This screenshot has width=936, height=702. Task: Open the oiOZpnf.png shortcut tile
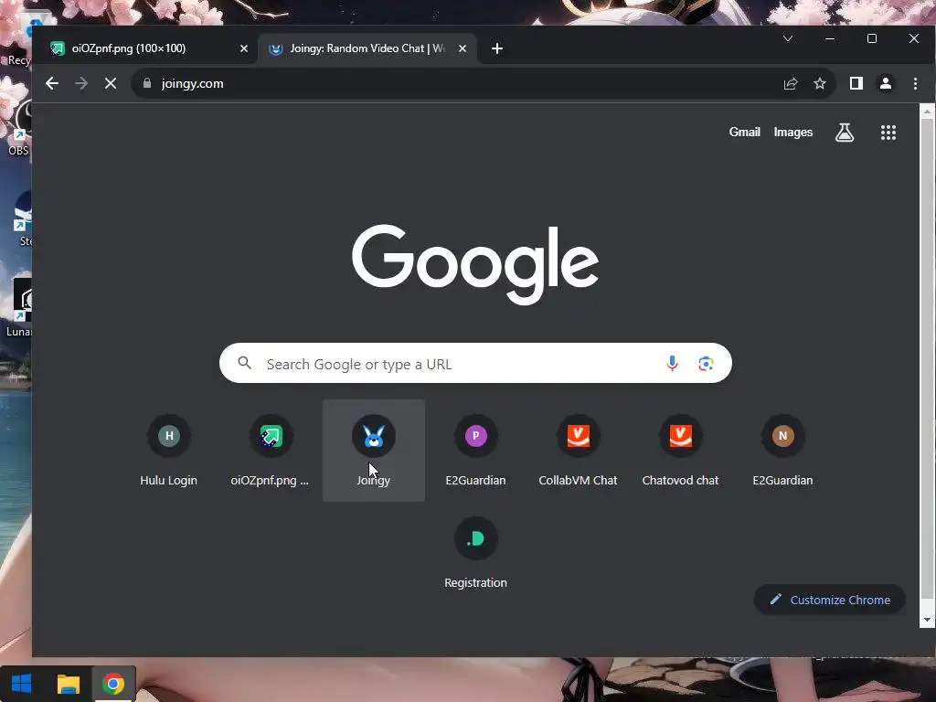[x=271, y=451]
